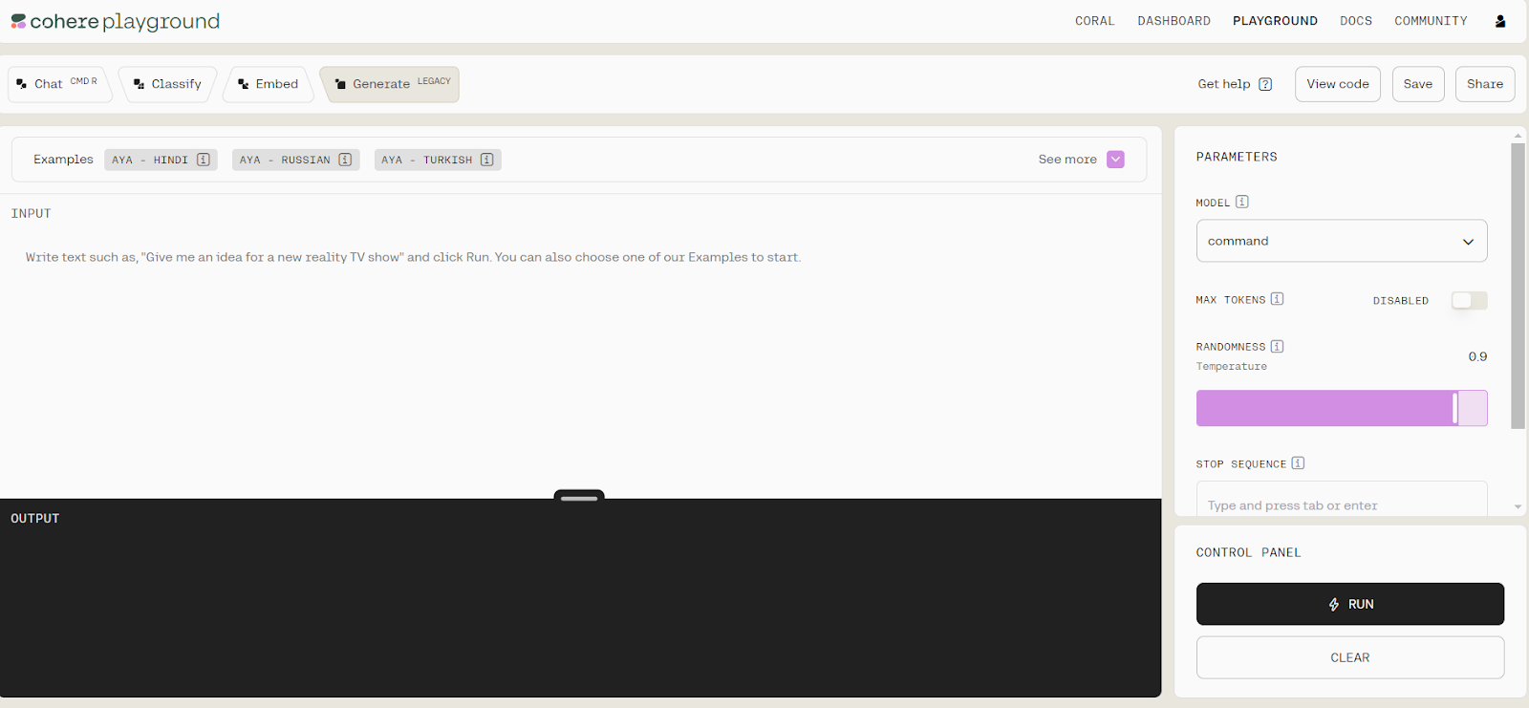
Task: Click the MODEL info icon
Action: [1242, 202]
